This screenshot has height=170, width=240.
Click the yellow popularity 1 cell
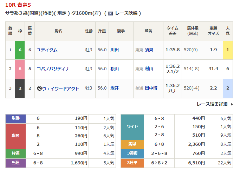click(228, 50)
